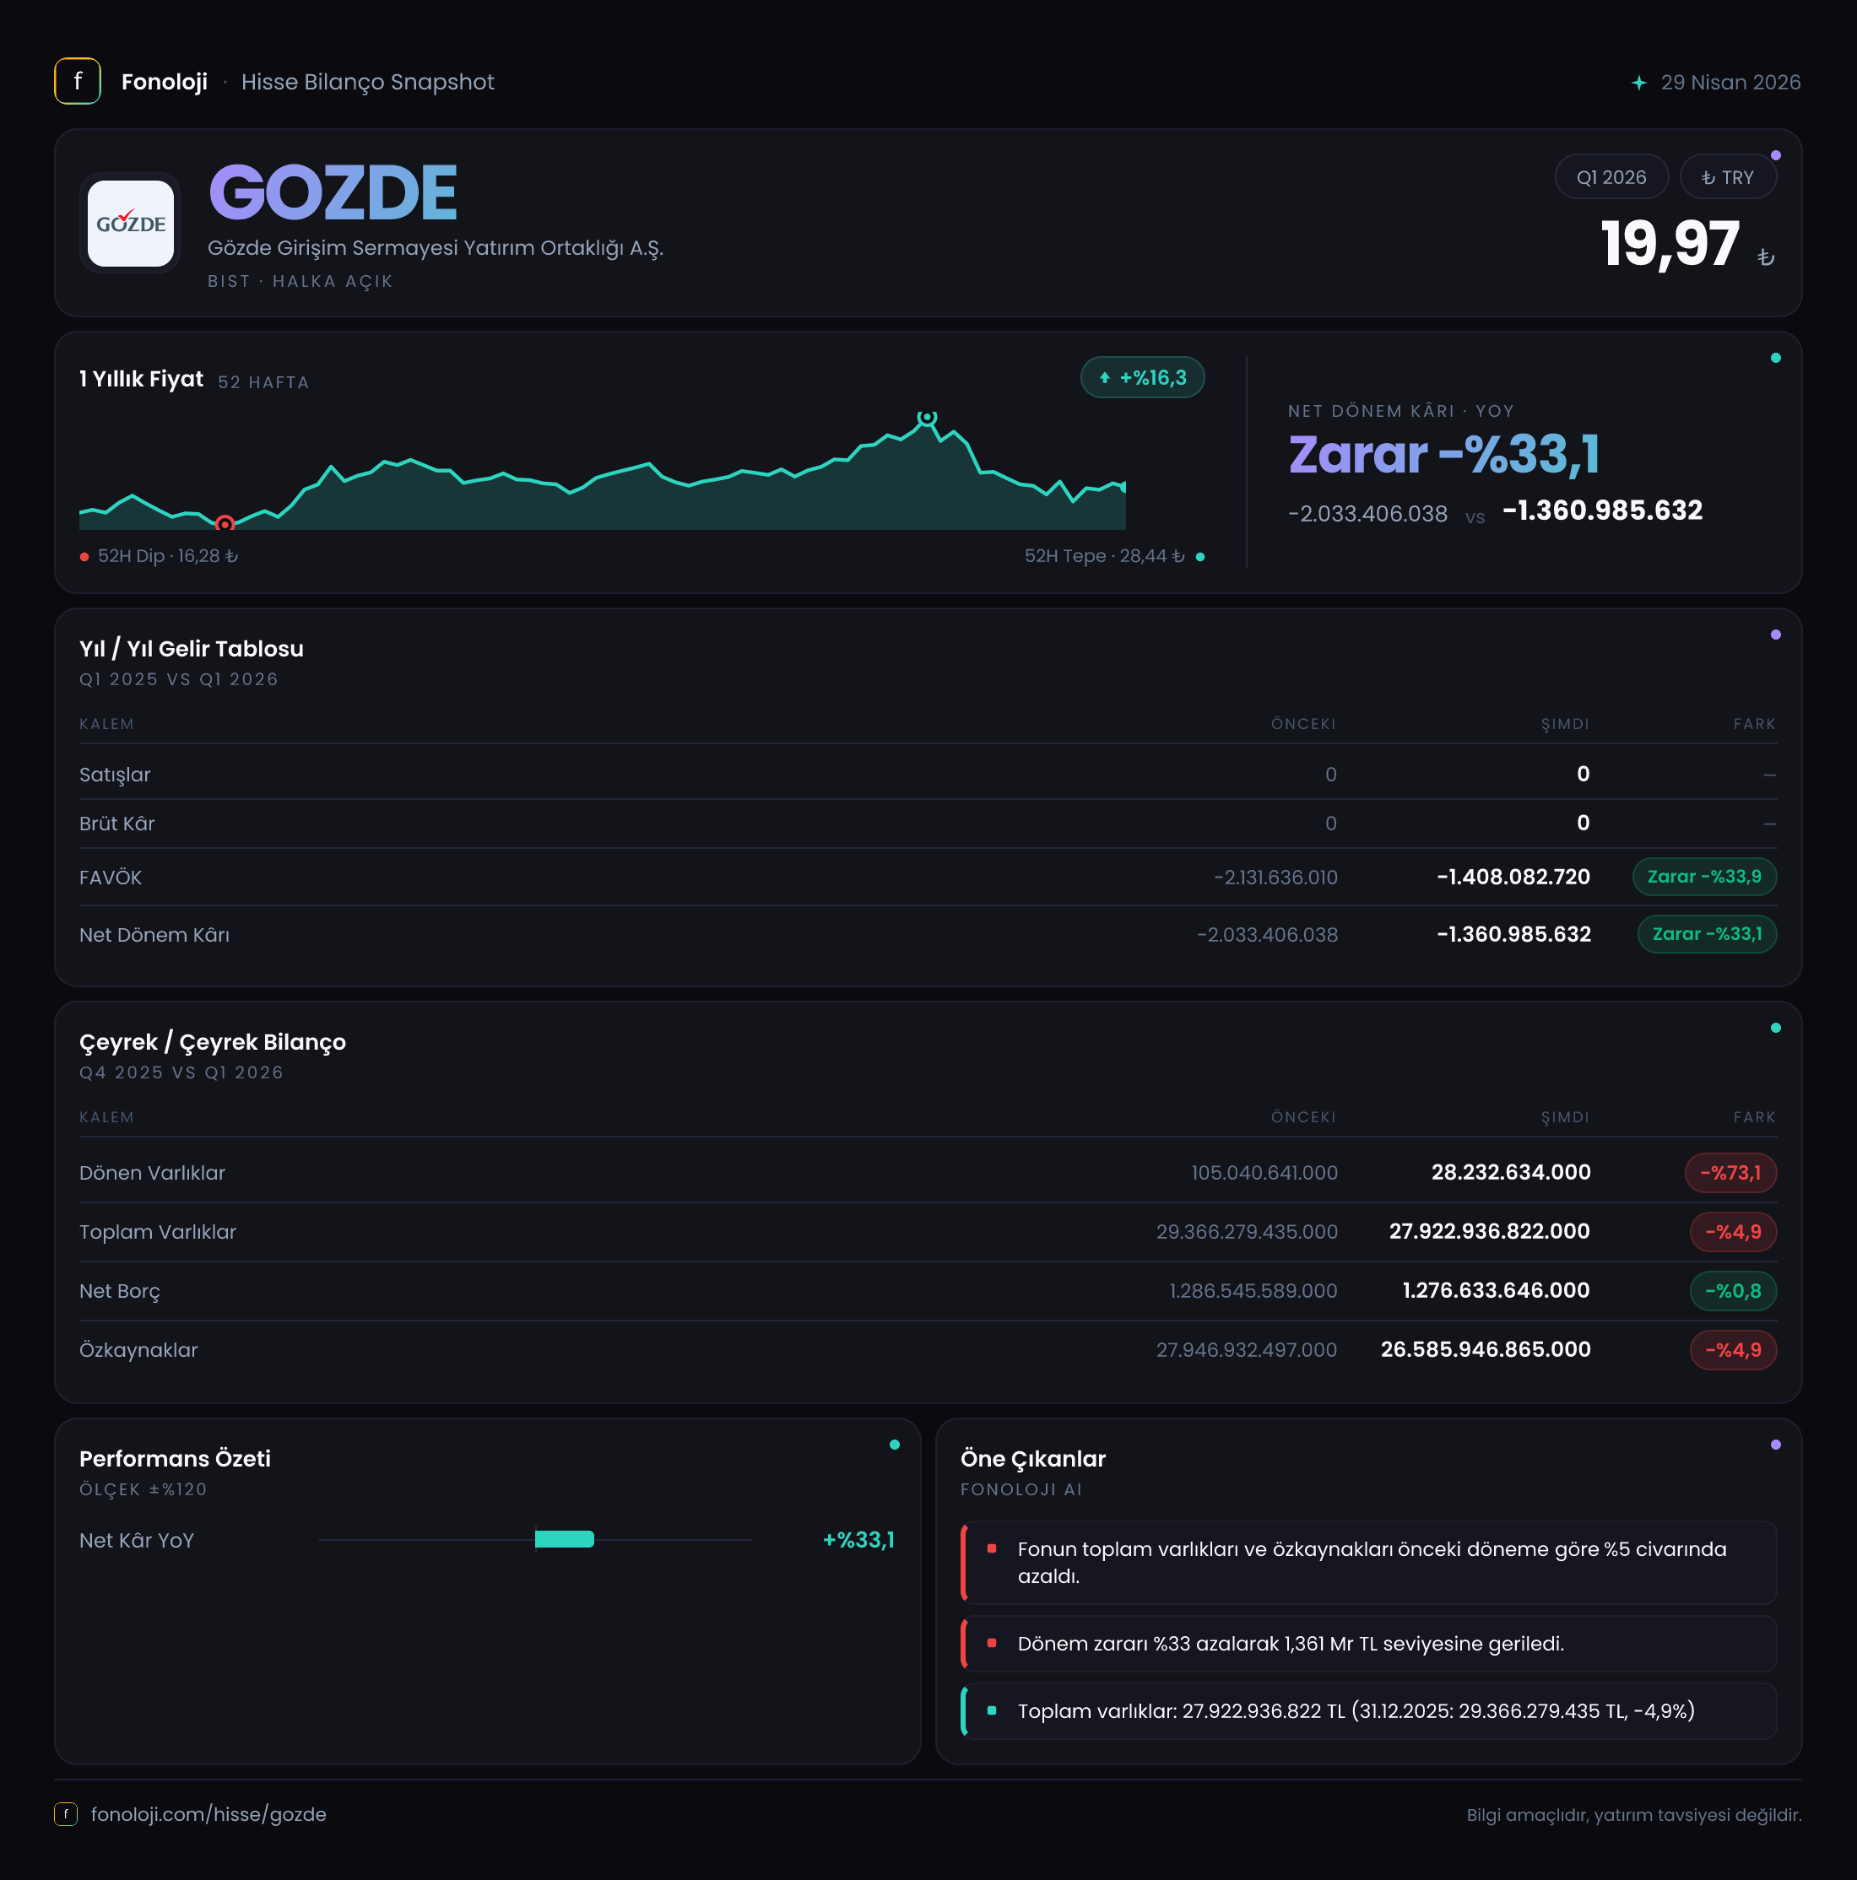Click the red 52H Dip marker on chart
The height and width of the screenshot is (1880, 1857).
pos(225,523)
